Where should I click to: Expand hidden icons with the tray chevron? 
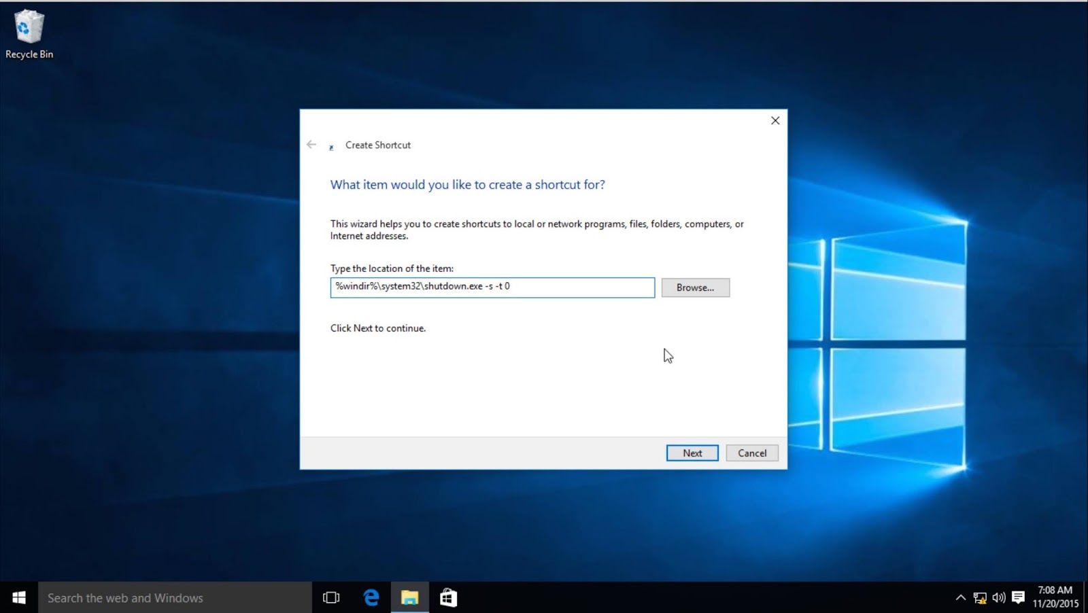(962, 597)
